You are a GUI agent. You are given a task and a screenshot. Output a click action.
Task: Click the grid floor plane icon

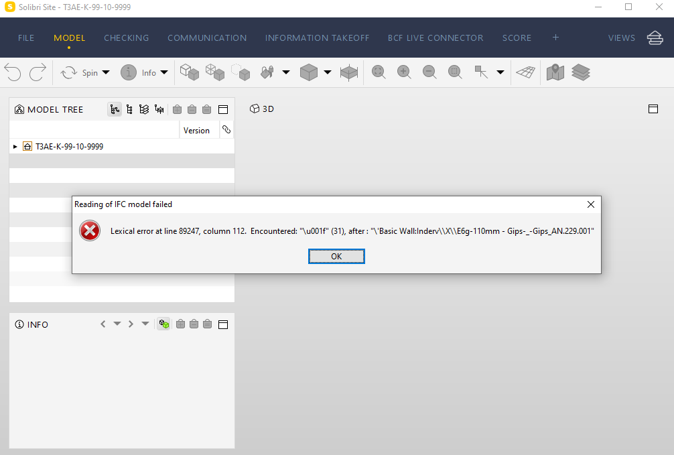click(526, 72)
